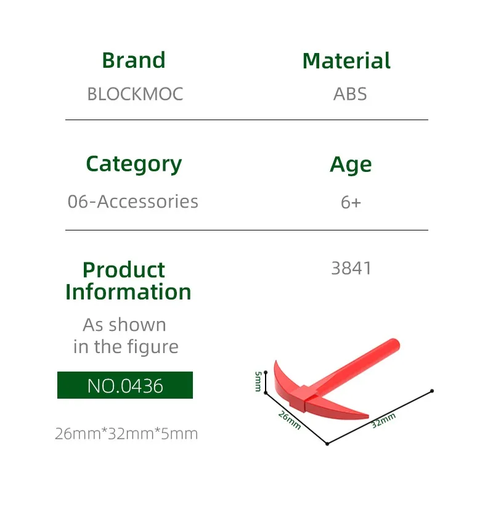Viewport: 493px width, 525px height.
Task: Click the 5mm height dimension label
Action: coord(258,381)
